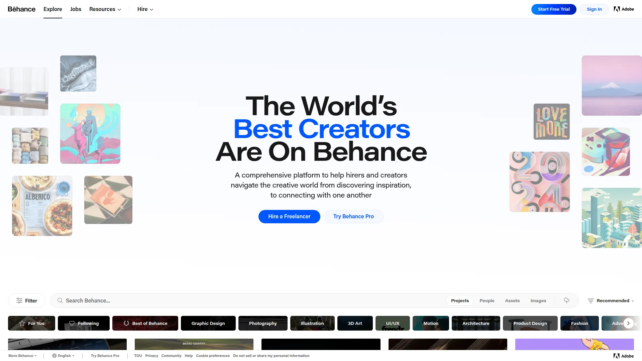Click the Sign In button

tap(594, 9)
